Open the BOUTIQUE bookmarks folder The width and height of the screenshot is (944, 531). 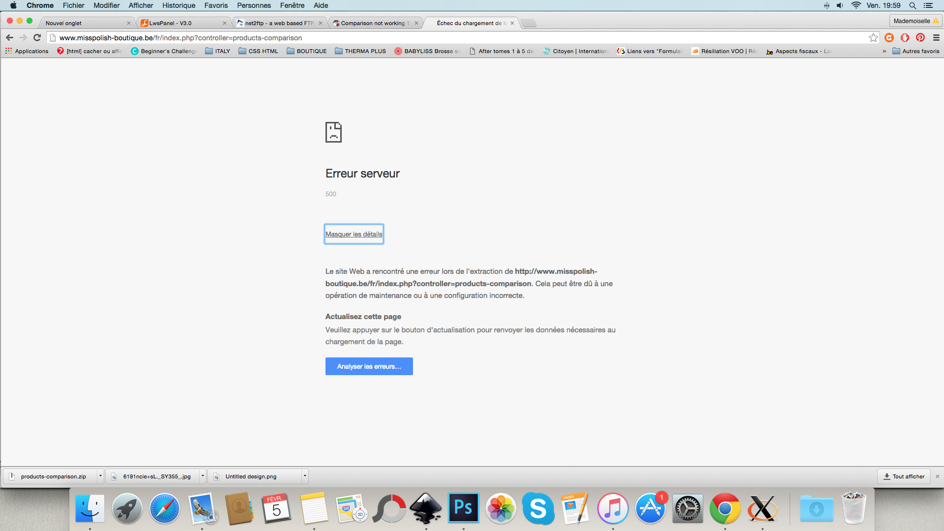pyautogui.click(x=306, y=51)
